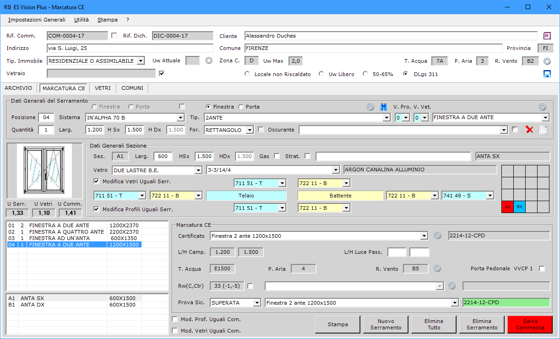Click the Stampa button
Screen dimensions: 560x339
[x=337, y=324]
